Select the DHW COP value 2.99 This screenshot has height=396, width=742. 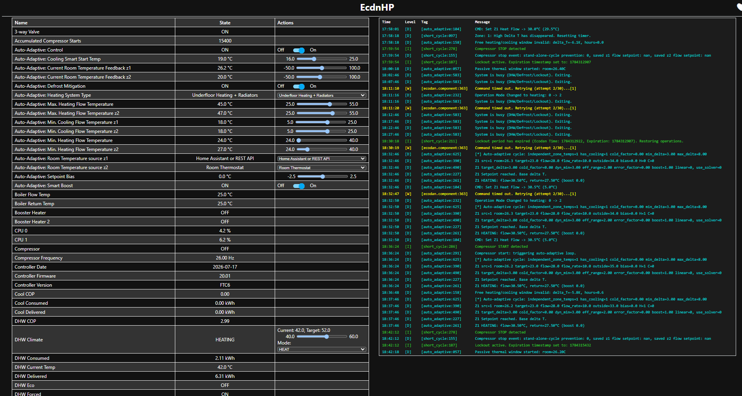tap(225, 321)
